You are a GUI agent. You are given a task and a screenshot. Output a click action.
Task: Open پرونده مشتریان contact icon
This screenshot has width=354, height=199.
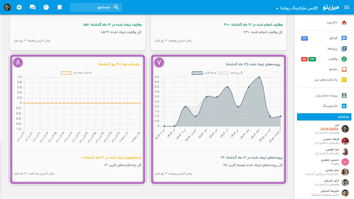tap(344, 95)
